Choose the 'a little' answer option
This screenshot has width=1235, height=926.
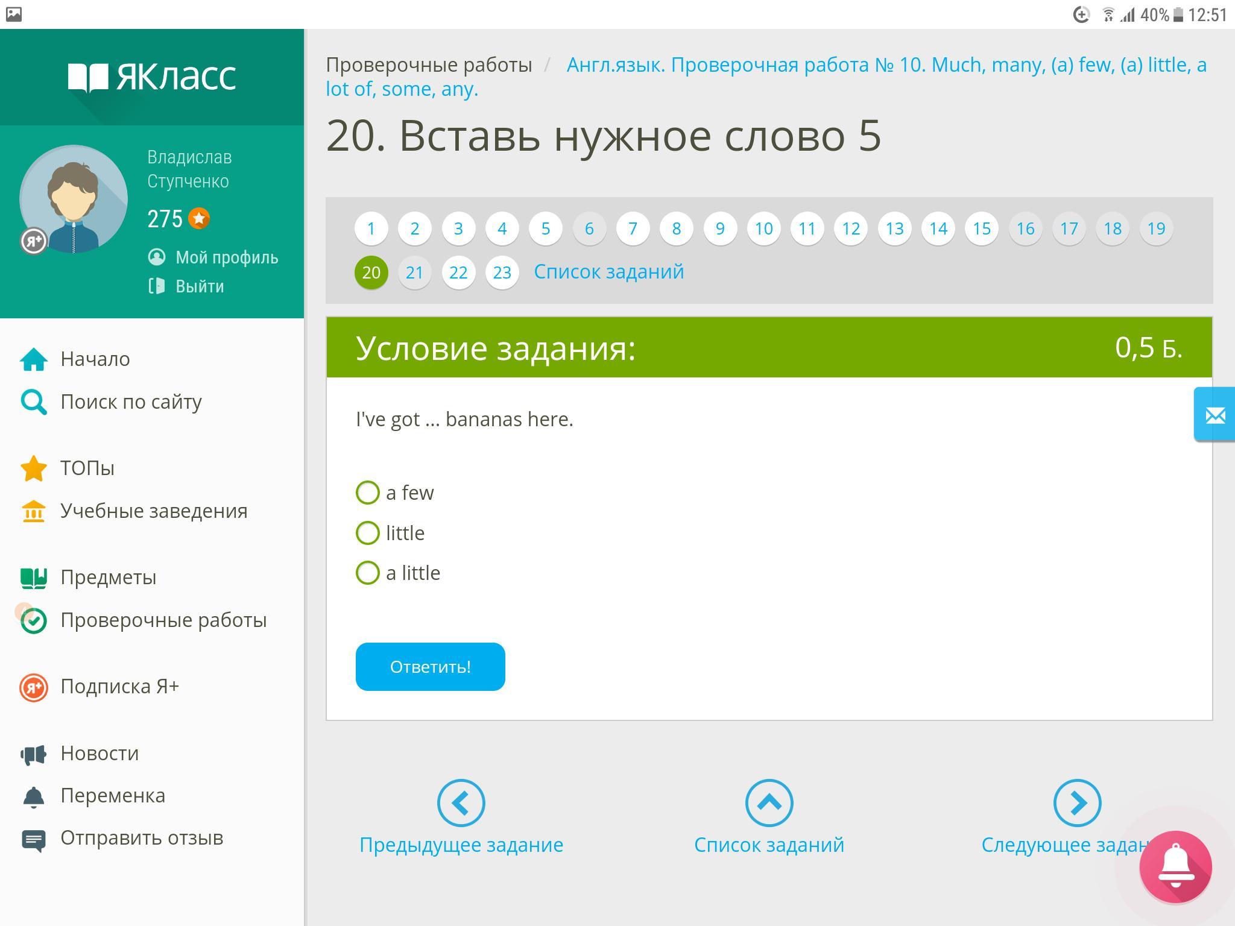[368, 573]
